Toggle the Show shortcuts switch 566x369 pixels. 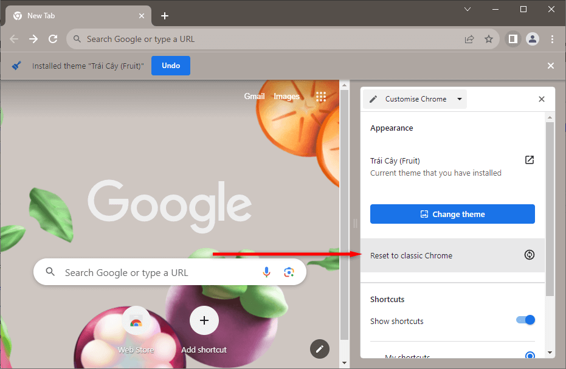tap(525, 320)
